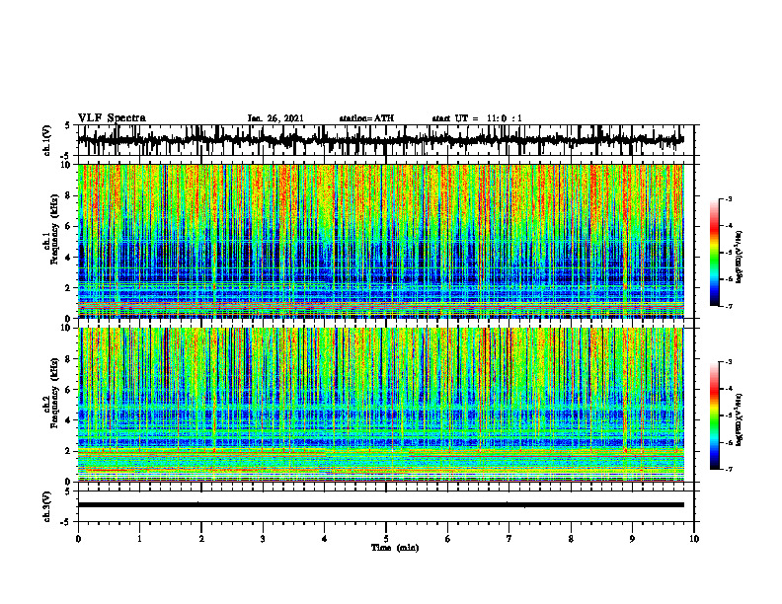
Task: Click the "2" kHz tick of ch.1 spectrogram
Action: 69,288
